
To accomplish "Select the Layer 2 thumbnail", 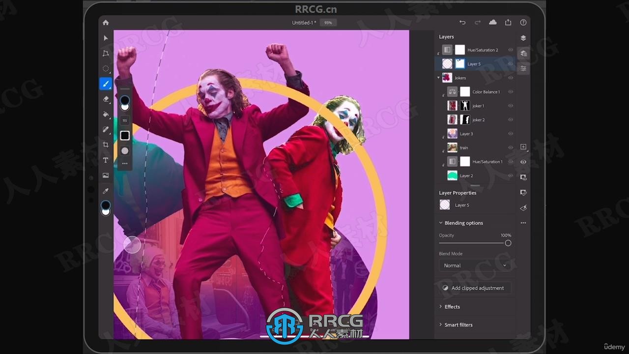I will pos(452,176).
